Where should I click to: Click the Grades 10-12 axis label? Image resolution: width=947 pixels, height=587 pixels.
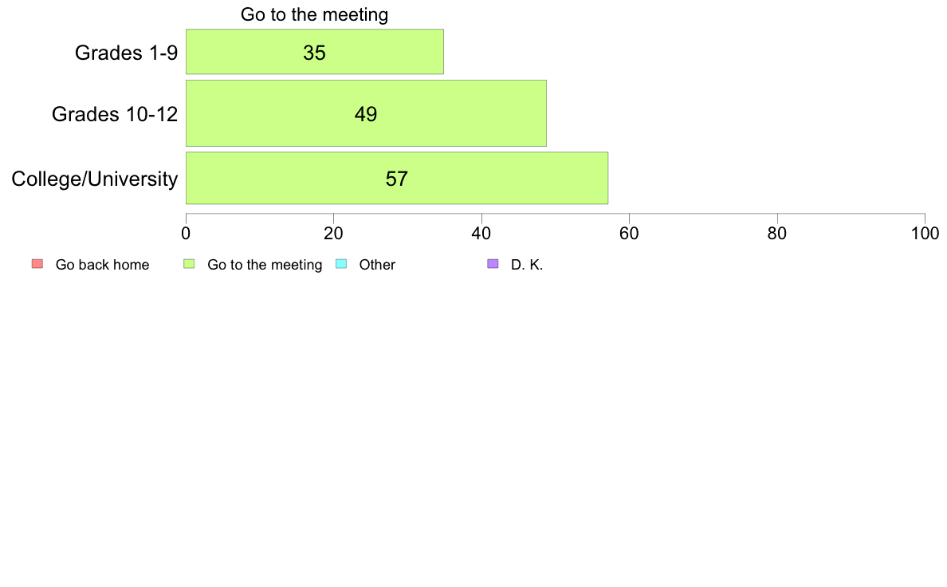click(x=115, y=114)
